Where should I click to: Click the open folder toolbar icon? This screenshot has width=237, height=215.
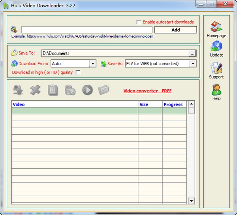(103, 90)
